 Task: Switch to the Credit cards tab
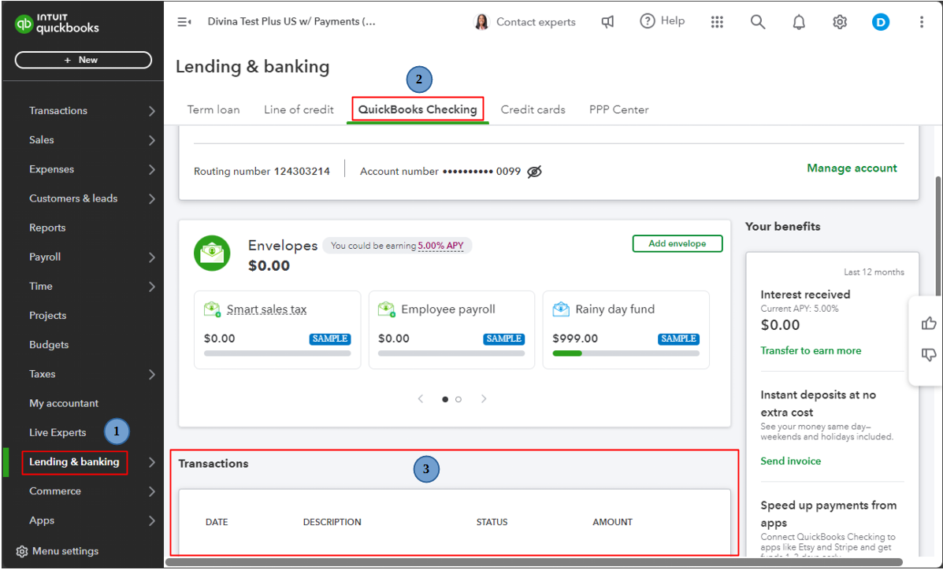[533, 109]
